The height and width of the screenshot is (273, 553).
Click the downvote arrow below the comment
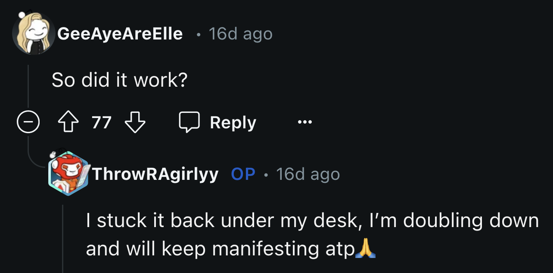(135, 122)
